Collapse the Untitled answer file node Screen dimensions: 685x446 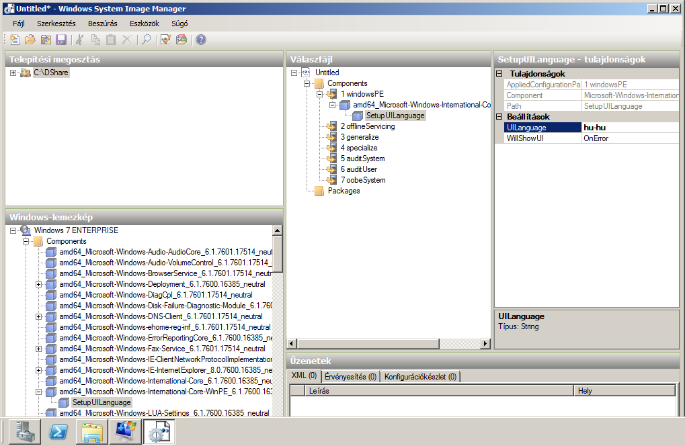294,73
